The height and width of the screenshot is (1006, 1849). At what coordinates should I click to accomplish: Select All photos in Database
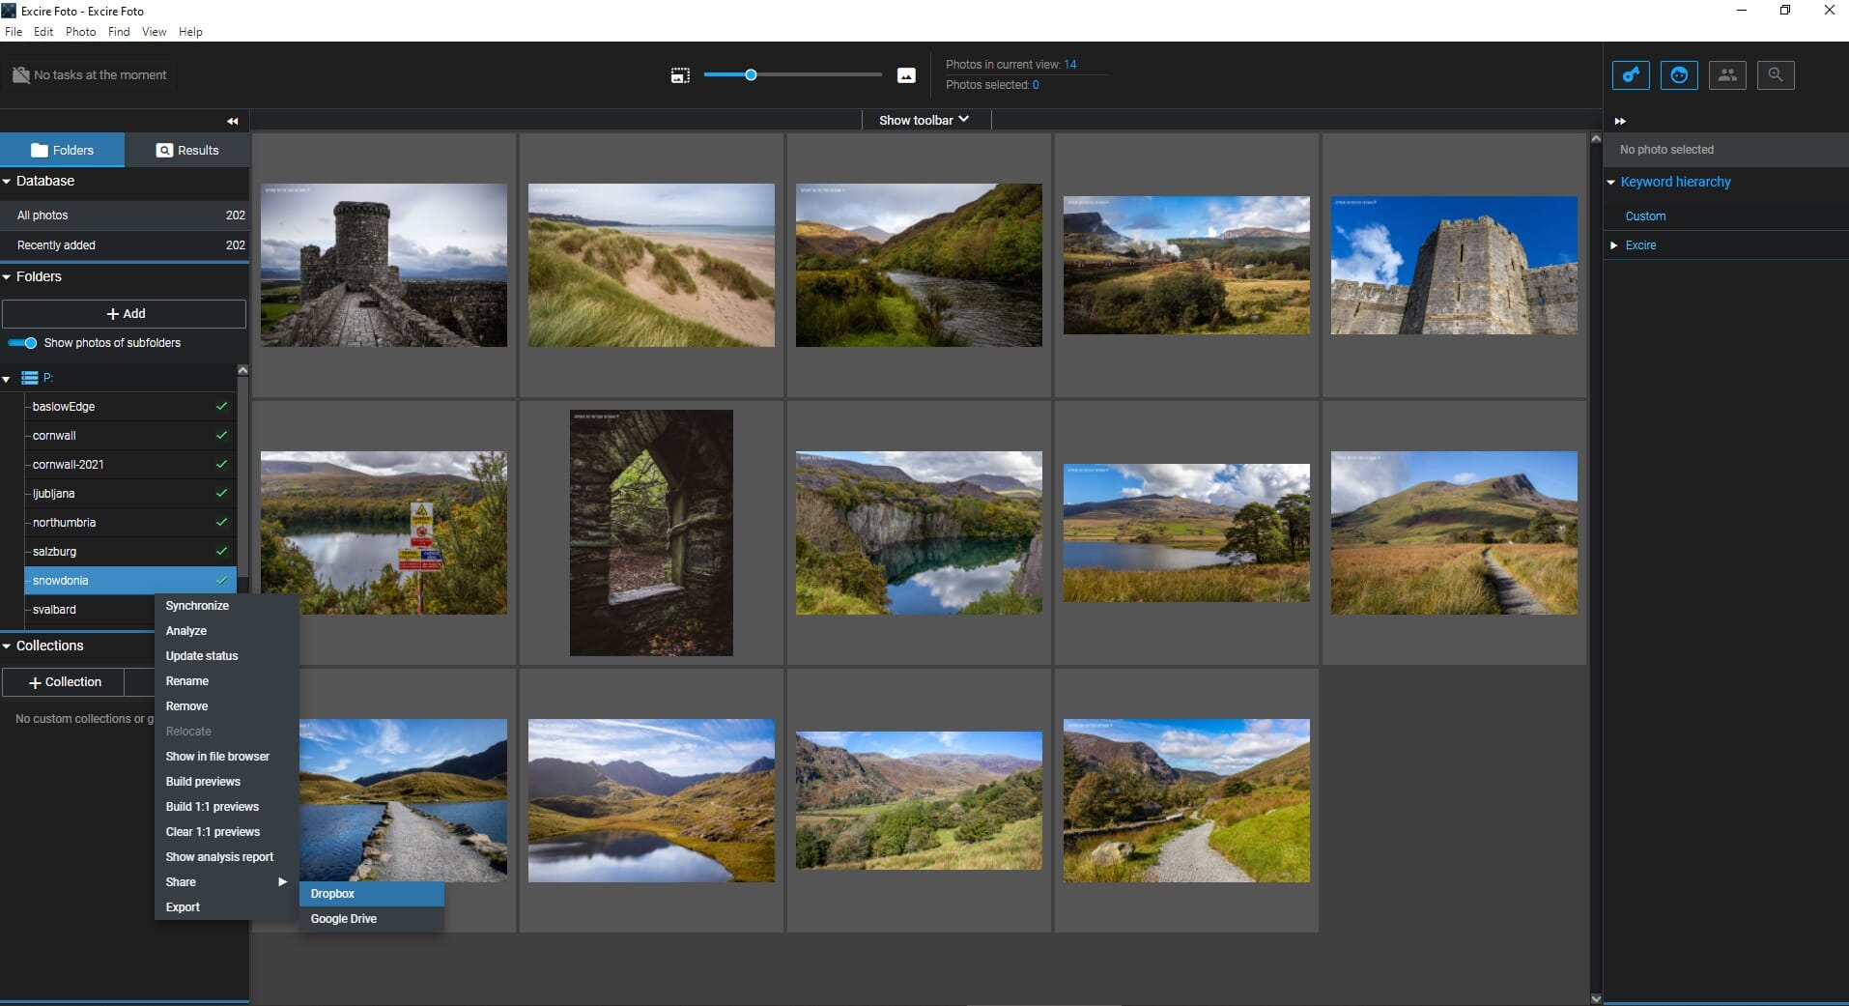(125, 215)
